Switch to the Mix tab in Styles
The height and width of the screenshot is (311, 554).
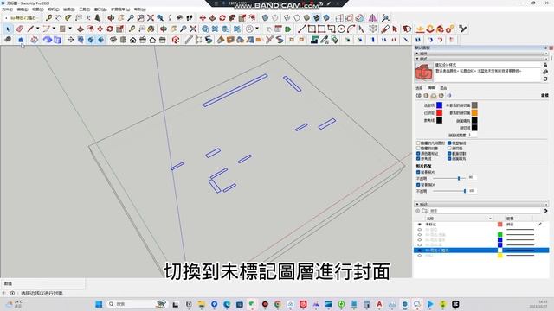click(443, 88)
